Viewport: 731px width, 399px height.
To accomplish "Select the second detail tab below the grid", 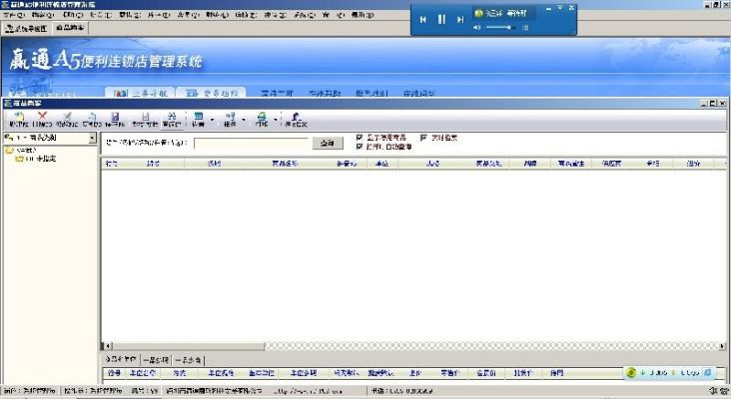I will point(156,360).
